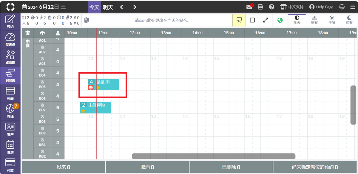Viewport: 358px width, 174px height.
Task: Switch to 早餐 breakfast period
Action: tap(314, 20)
